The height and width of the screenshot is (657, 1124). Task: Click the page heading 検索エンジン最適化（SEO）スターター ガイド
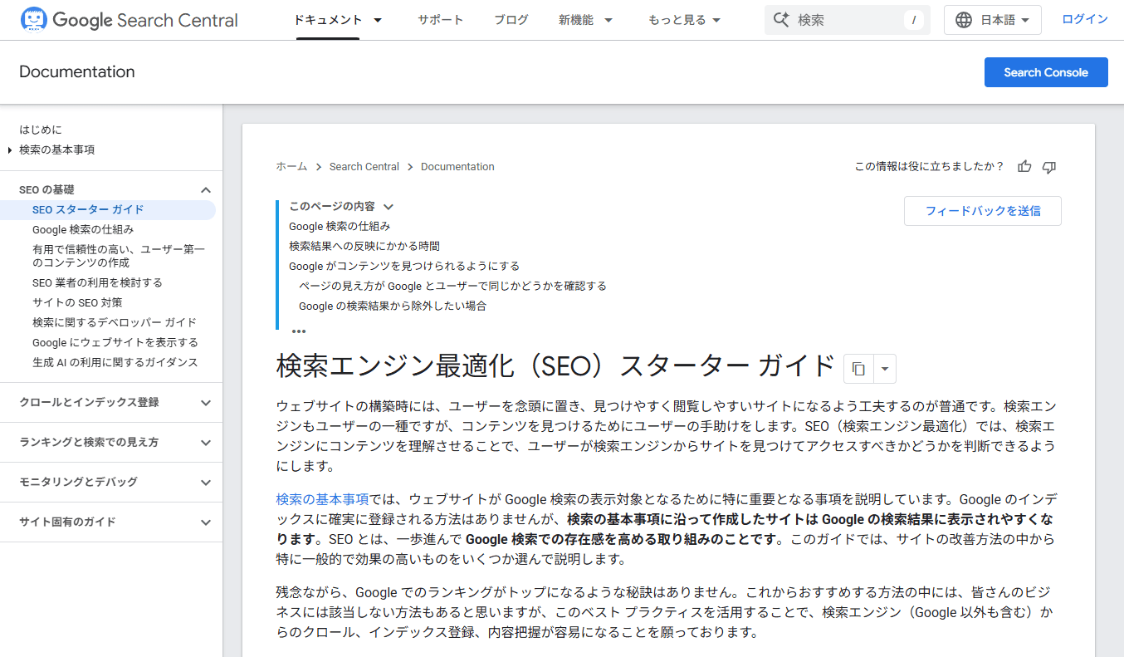555,366
